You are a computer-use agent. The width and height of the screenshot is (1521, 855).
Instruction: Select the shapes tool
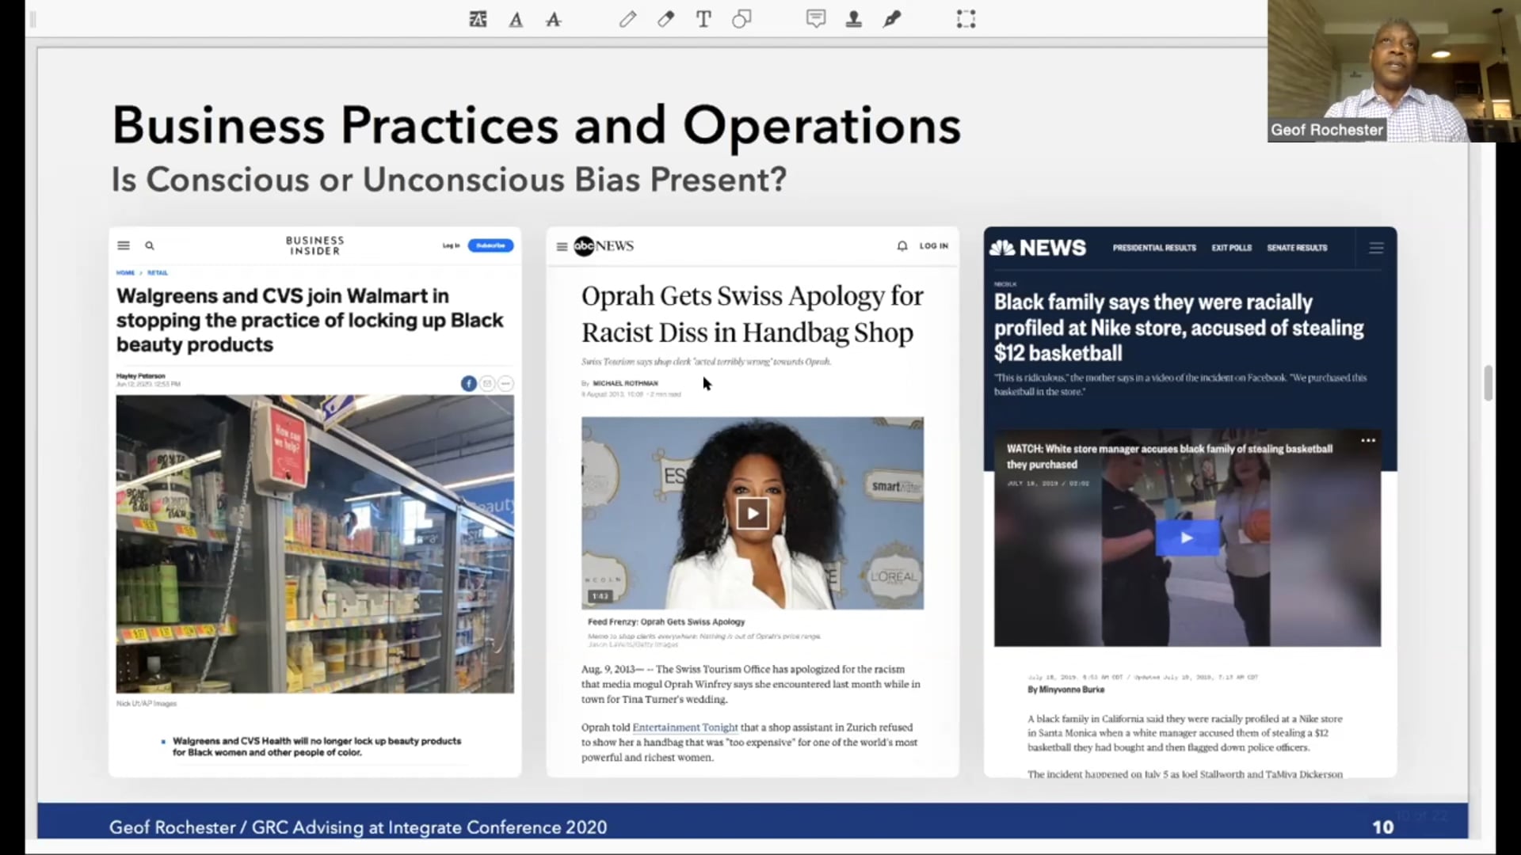point(741,19)
